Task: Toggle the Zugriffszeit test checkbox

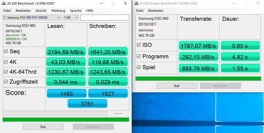Action: pyautogui.click(x=6, y=82)
